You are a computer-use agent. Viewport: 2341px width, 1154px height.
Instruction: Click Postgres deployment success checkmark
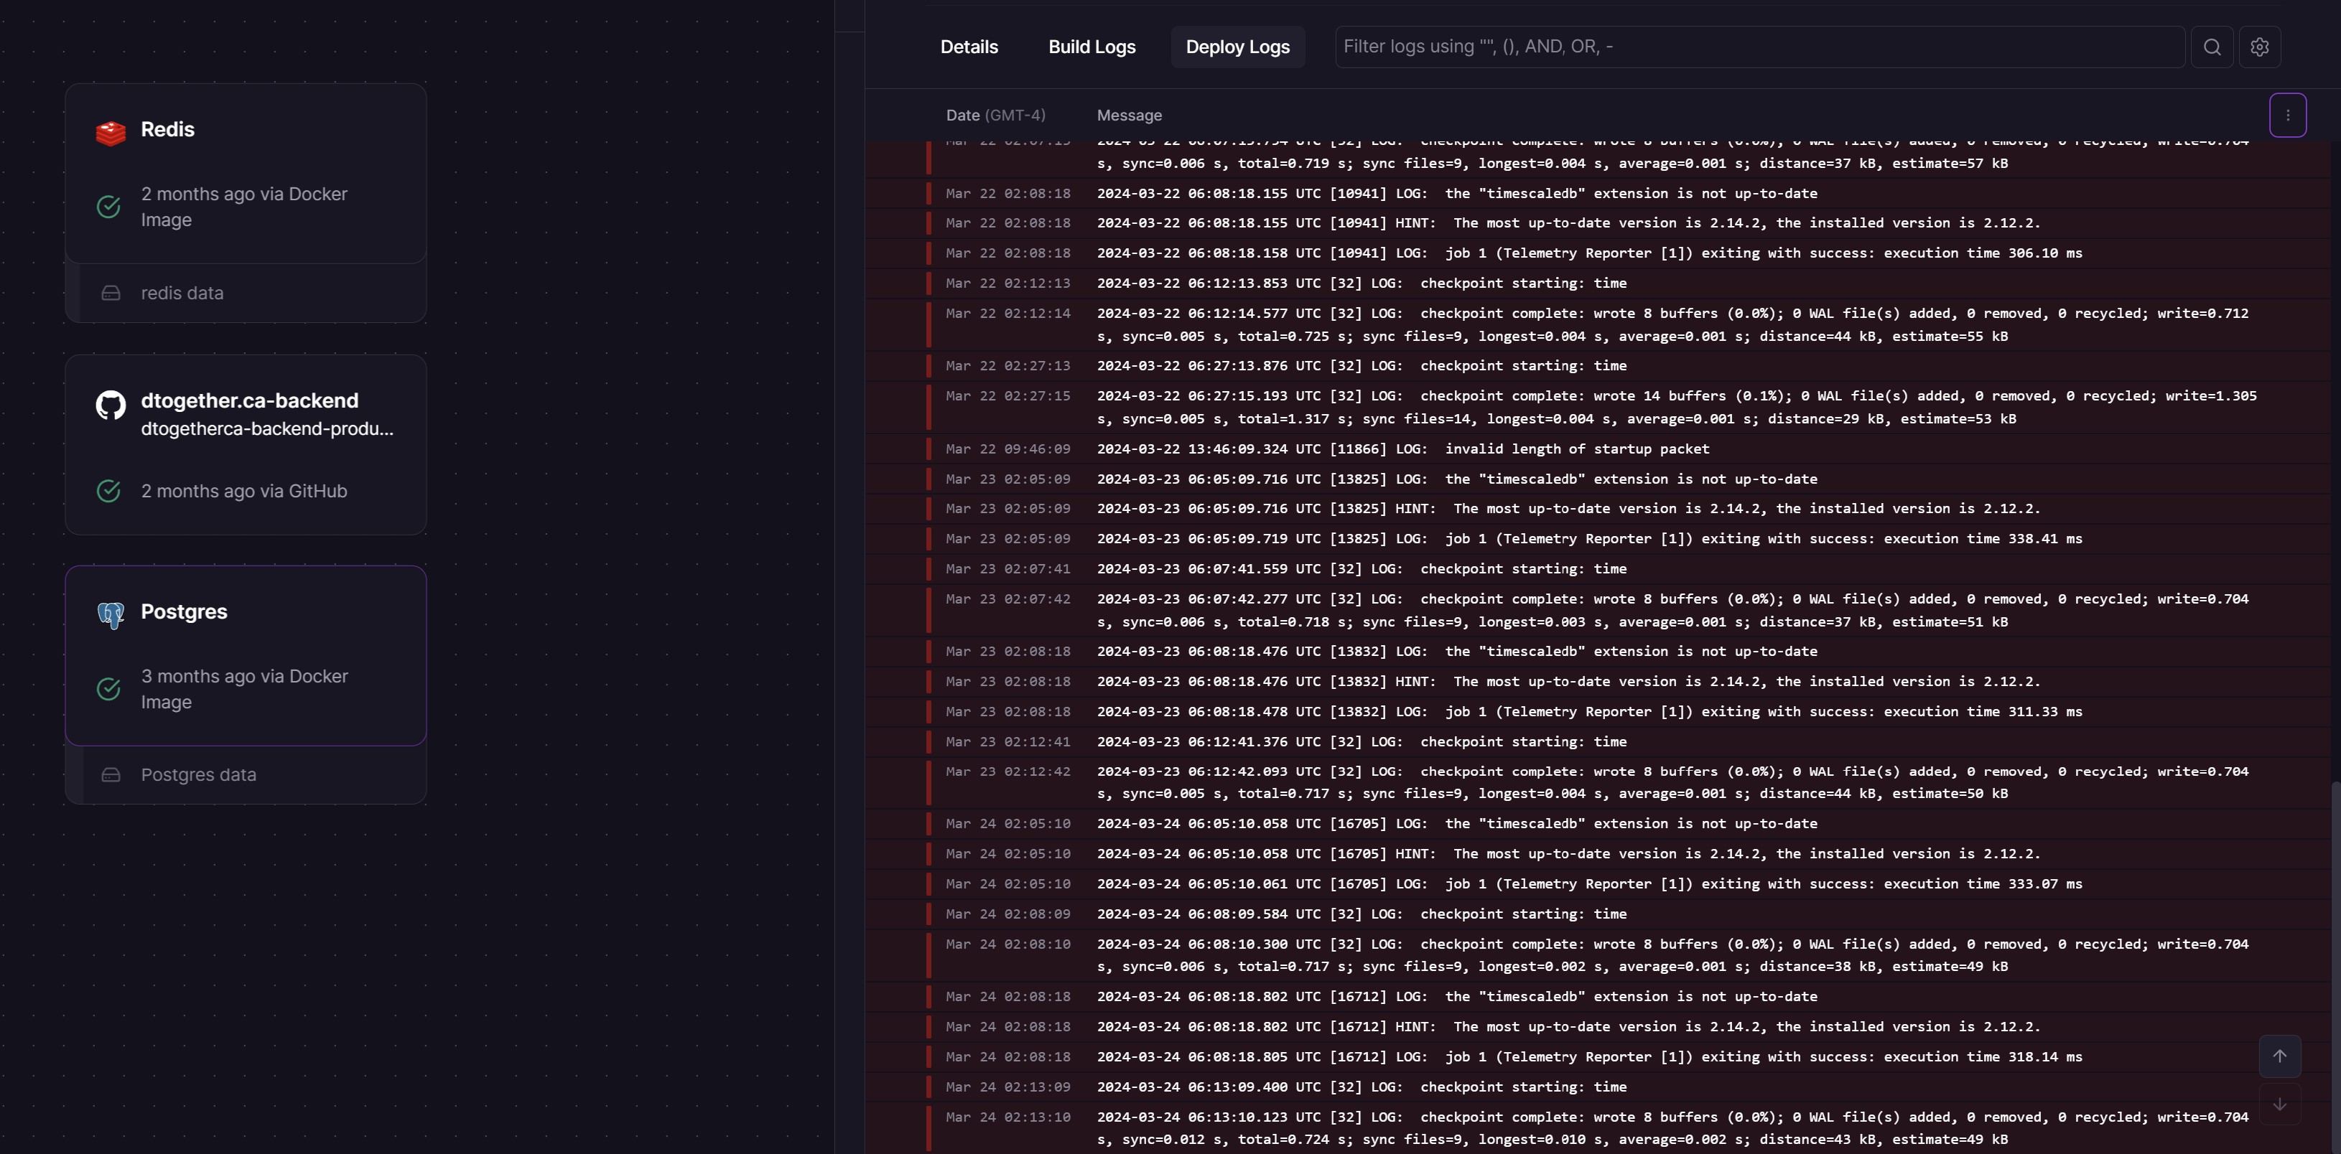109,689
